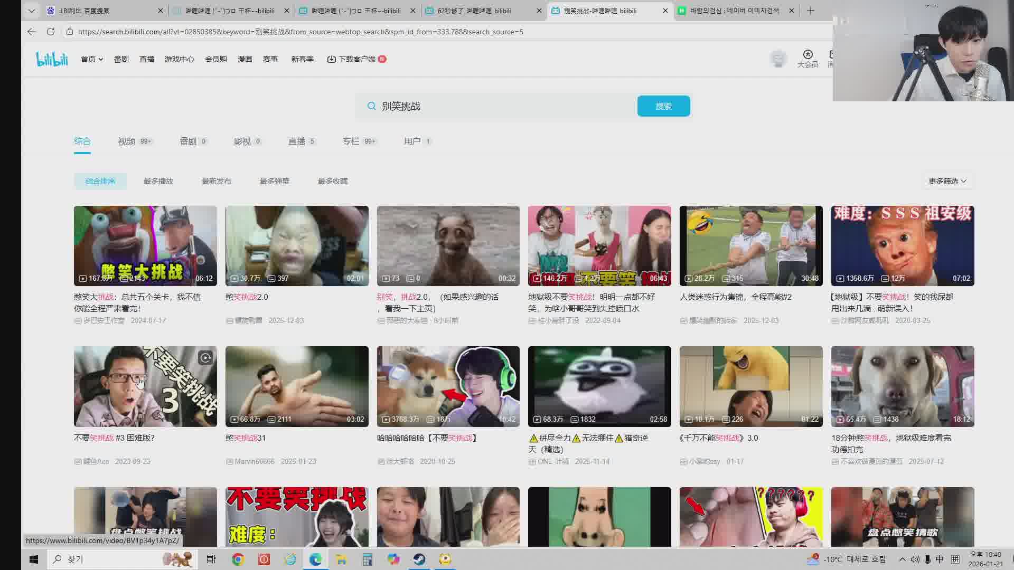Open Chrome from the taskbar
The width and height of the screenshot is (1014, 570).
238,559
